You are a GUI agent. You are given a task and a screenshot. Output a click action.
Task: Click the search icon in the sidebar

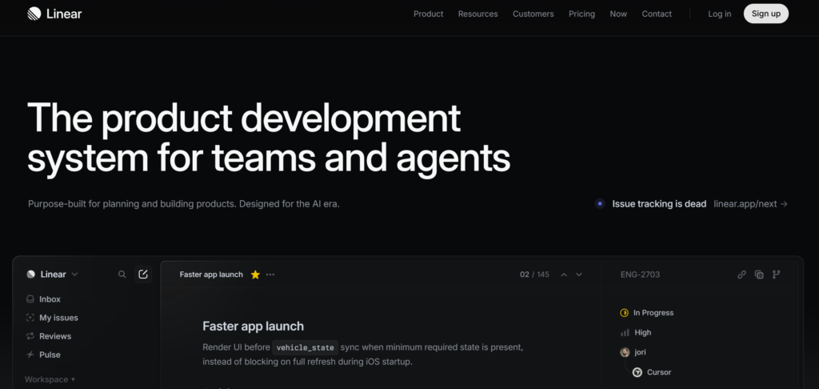(x=122, y=274)
